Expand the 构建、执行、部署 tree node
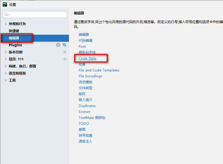223x164 pixels. [6, 66]
